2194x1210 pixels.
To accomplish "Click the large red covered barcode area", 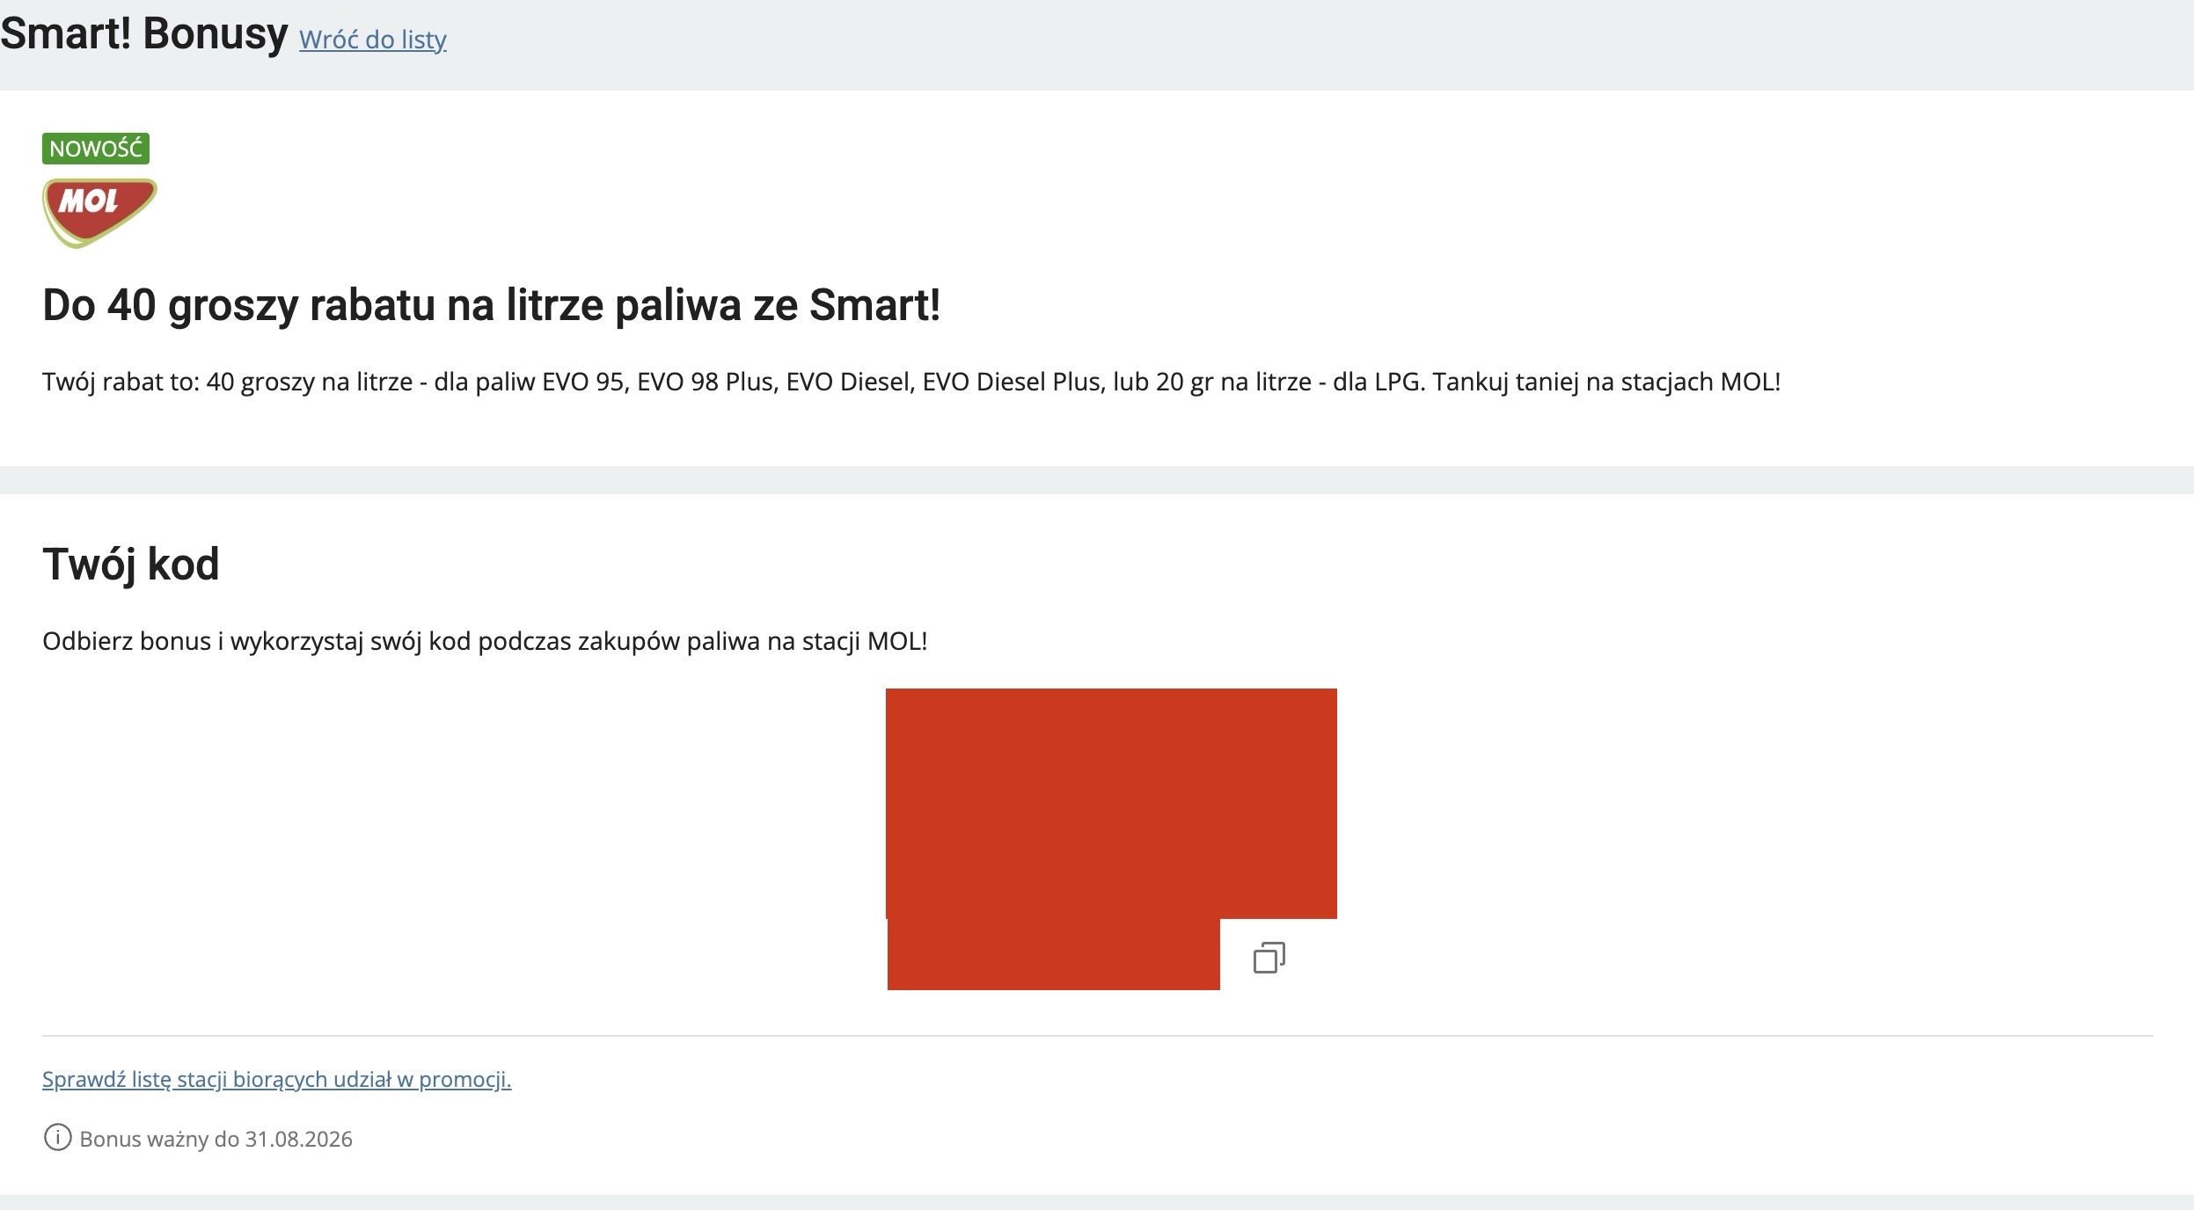I will click(1111, 804).
